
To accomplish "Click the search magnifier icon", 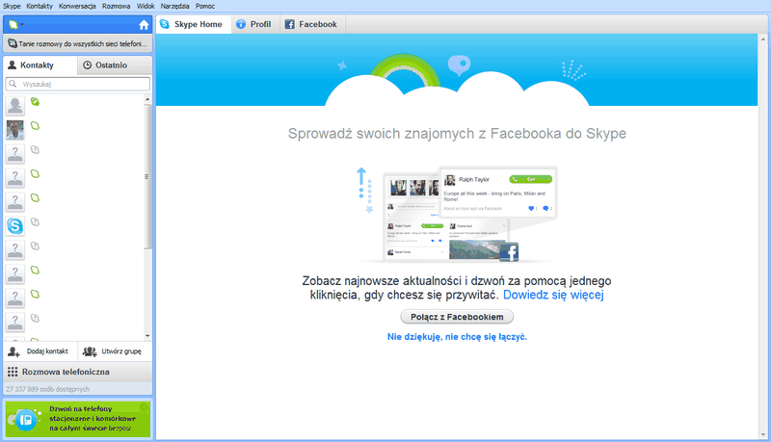I will click(x=13, y=84).
